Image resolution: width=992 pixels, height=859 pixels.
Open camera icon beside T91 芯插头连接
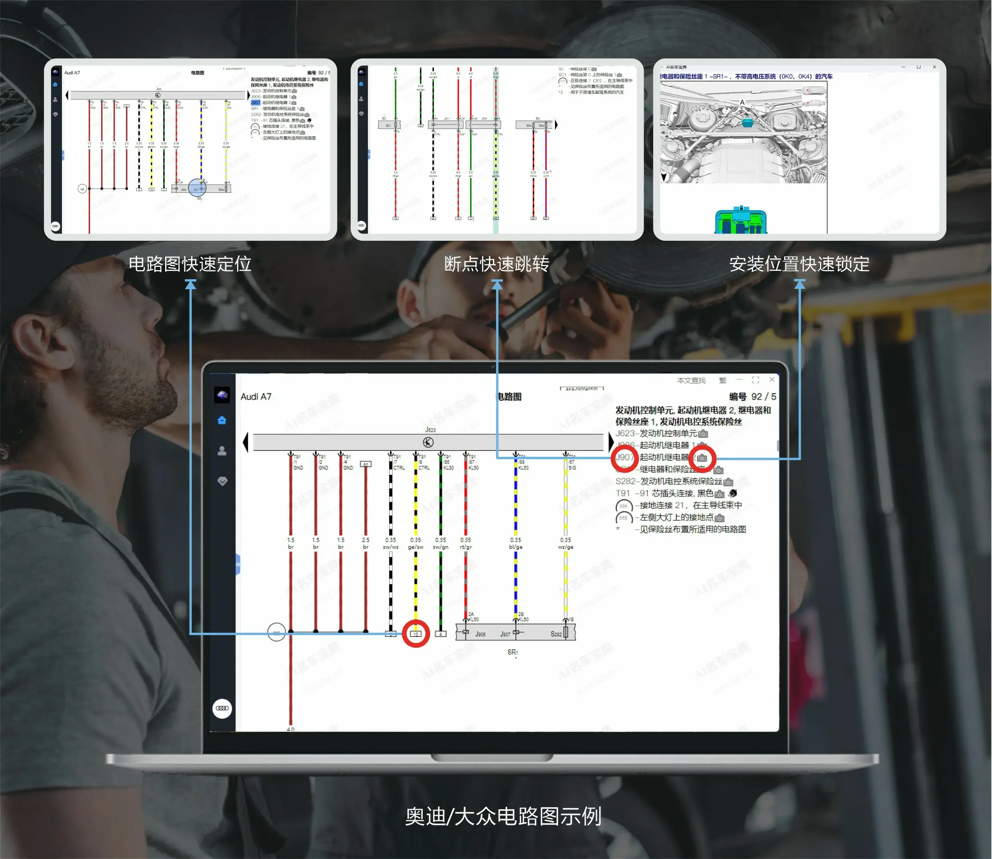pos(719,494)
